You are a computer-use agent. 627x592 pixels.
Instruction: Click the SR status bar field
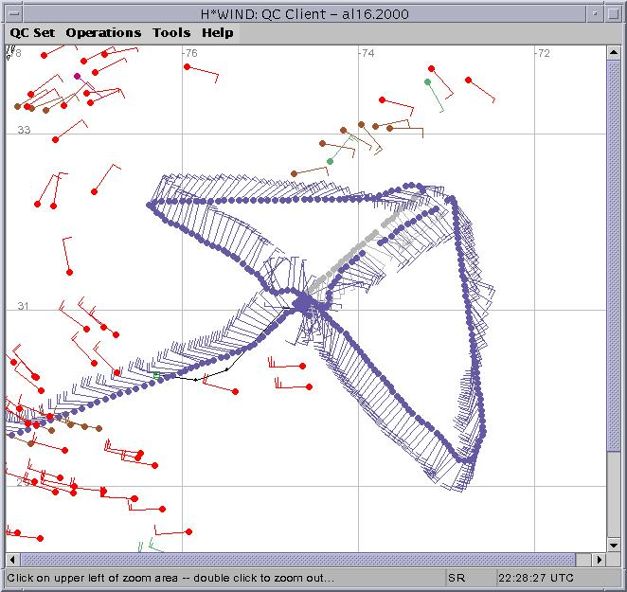(x=457, y=577)
